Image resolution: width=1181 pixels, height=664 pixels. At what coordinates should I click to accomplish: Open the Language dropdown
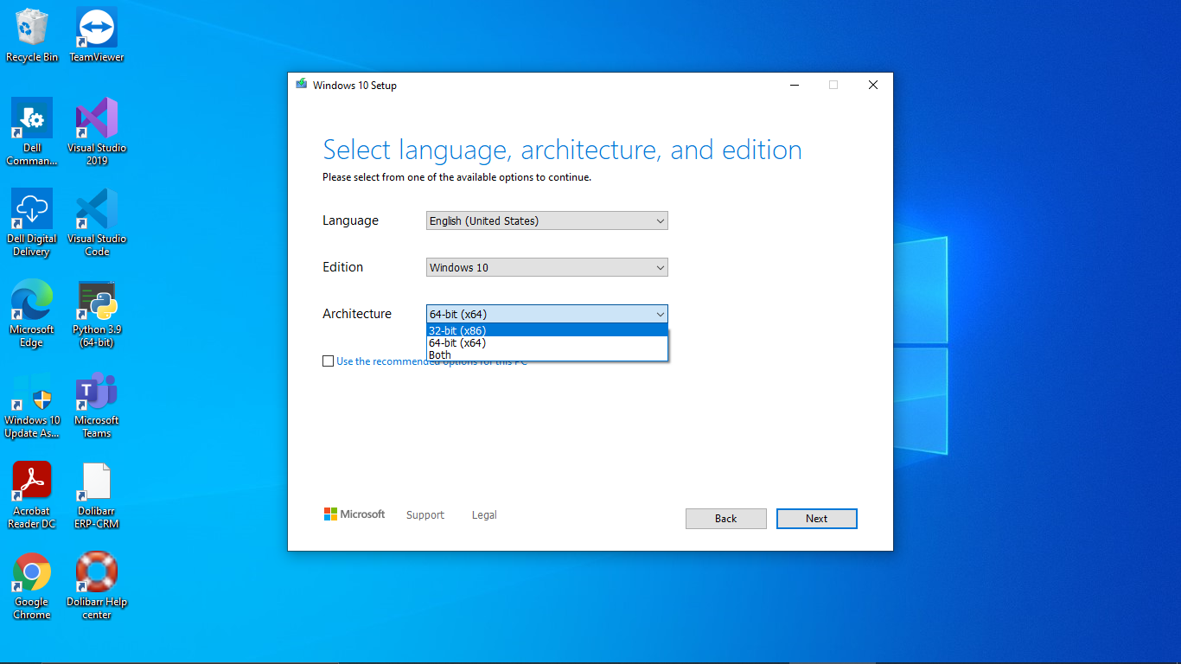click(546, 220)
